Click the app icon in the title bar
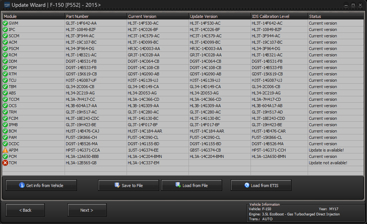Image resolution: width=367 pixels, height=224 pixels. click(x=6, y=5)
